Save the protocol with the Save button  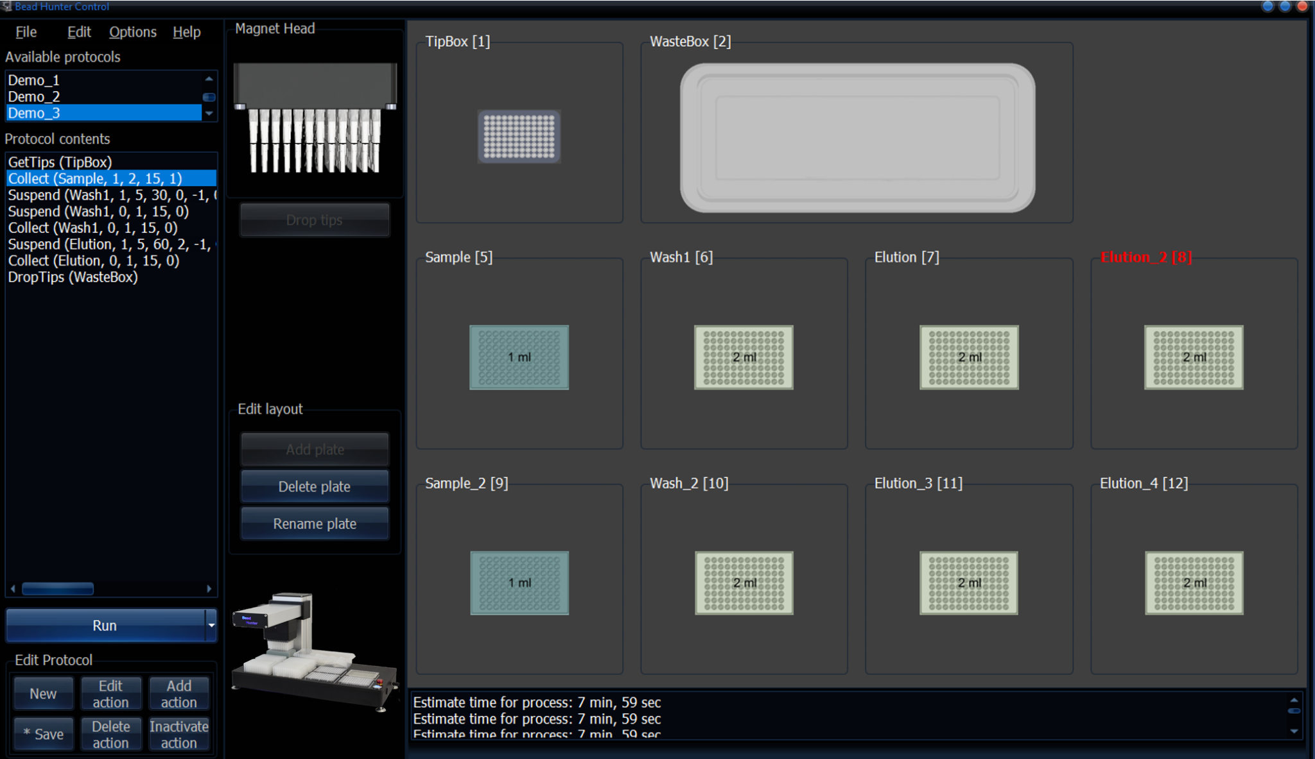pos(42,733)
